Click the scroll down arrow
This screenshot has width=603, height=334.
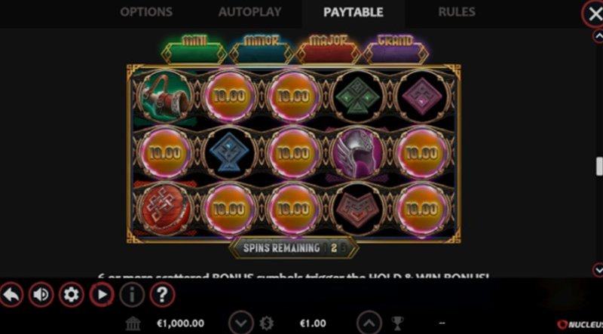click(598, 270)
